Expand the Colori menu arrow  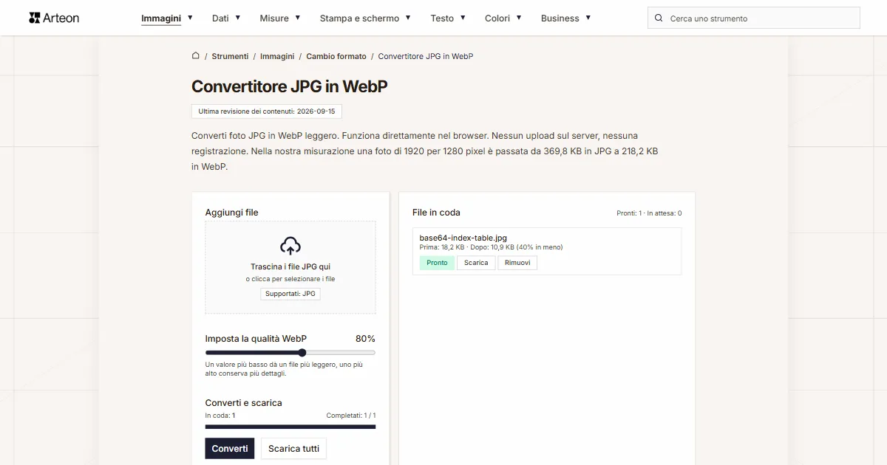tap(519, 17)
